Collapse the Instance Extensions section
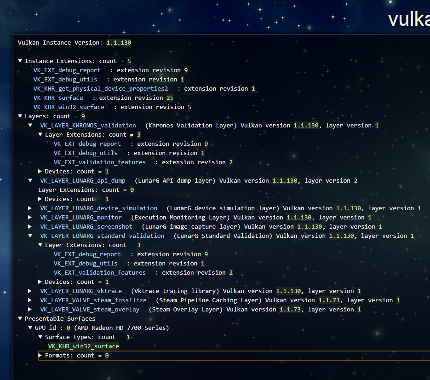 pos(20,61)
